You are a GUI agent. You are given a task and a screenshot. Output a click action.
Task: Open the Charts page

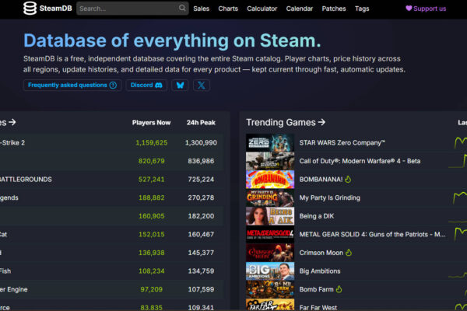click(x=228, y=9)
